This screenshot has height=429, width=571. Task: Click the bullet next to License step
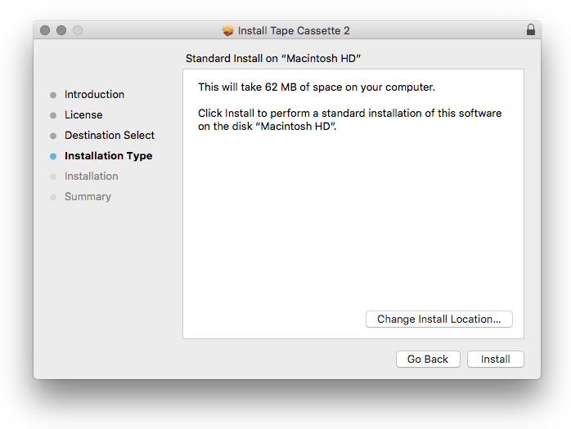[x=53, y=115]
